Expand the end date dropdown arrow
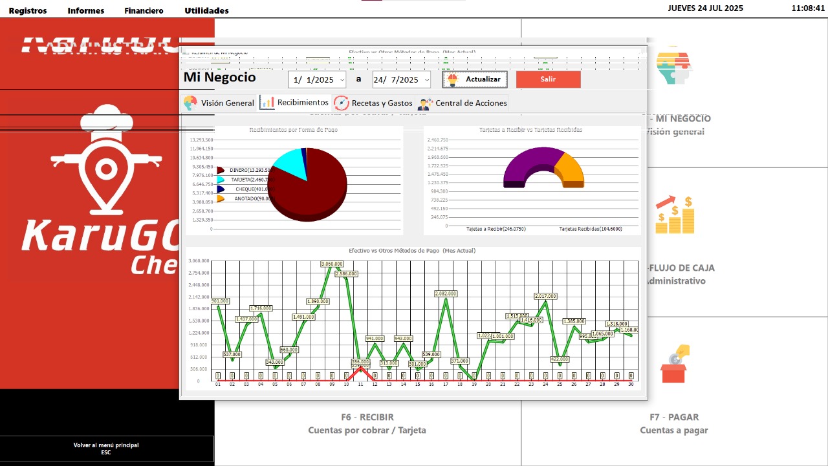The width and height of the screenshot is (828, 466). pyautogui.click(x=426, y=80)
